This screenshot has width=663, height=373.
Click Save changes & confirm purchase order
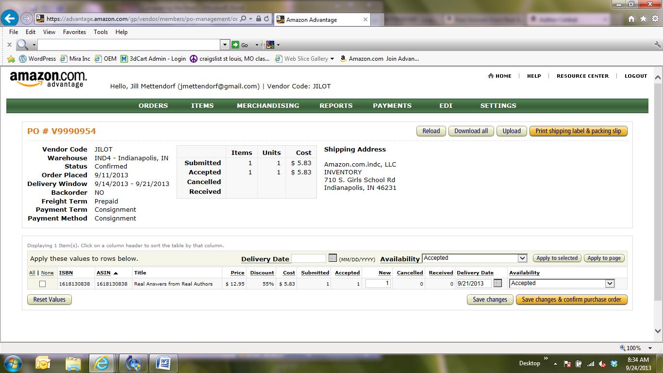[571, 300]
